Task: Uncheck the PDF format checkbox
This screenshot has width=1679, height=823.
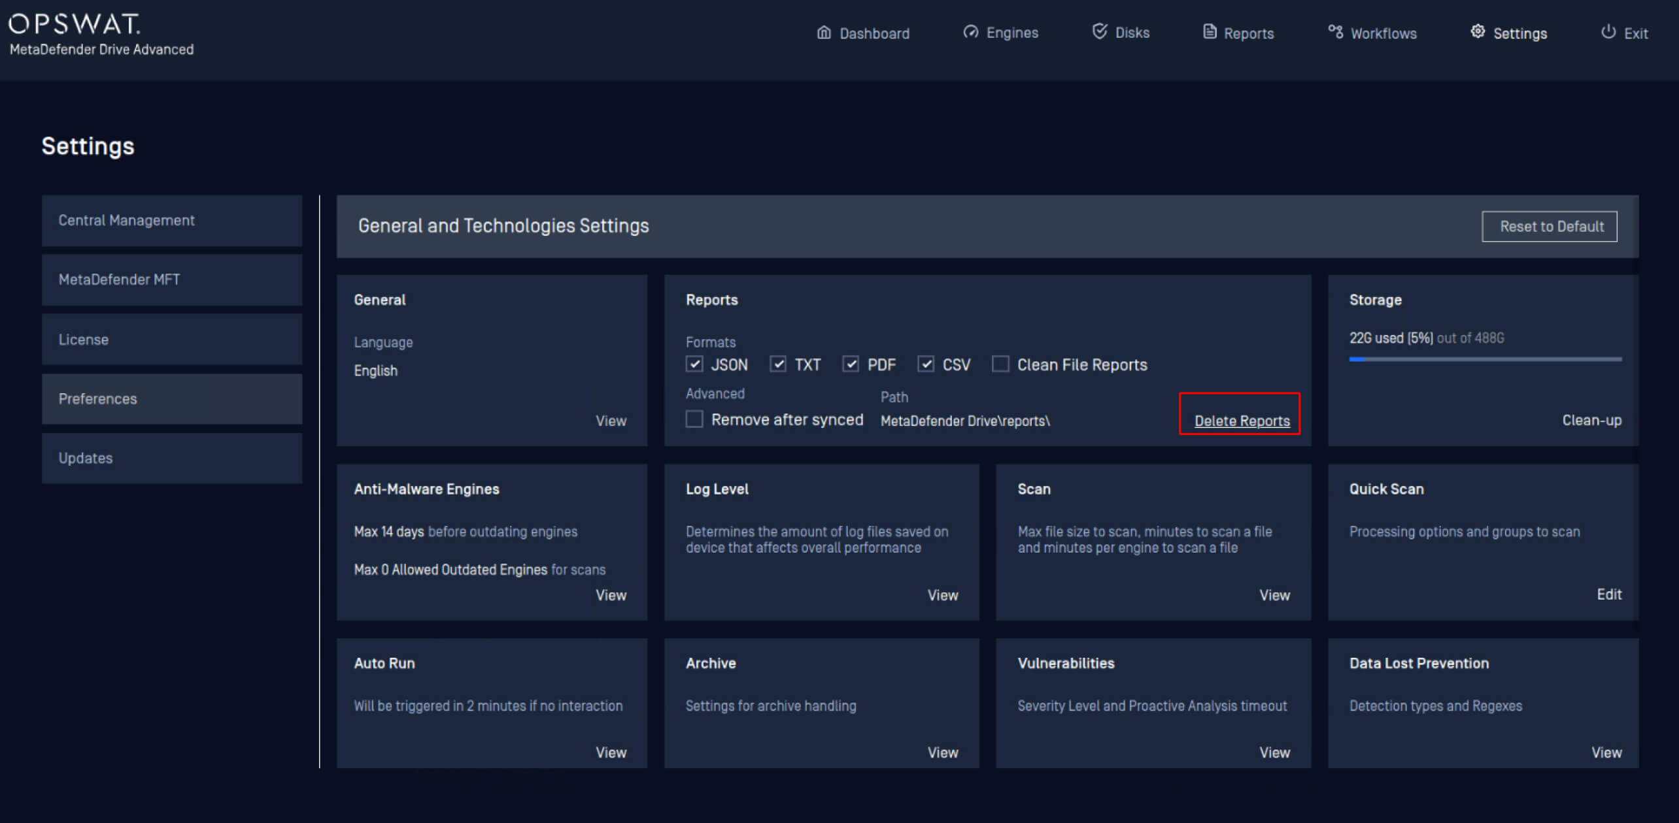Action: tap(851, 364)
